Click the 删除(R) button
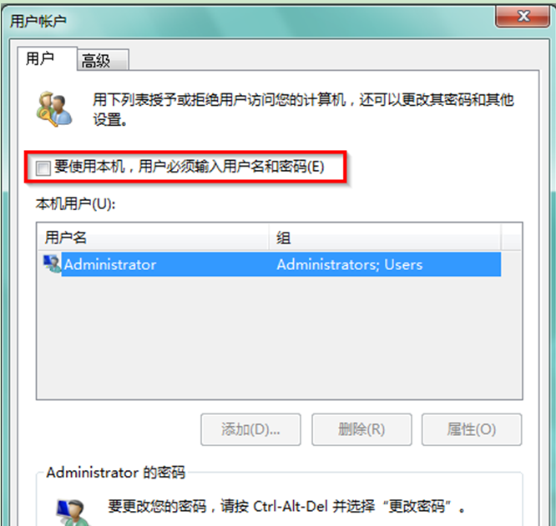556x526 pixels. coord(361,429)
